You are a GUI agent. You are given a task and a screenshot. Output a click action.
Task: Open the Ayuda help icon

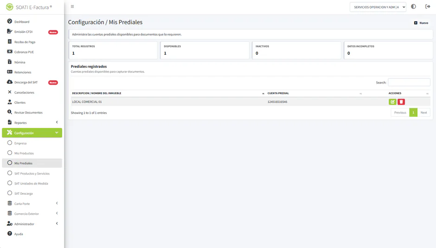[x=10, y=234]
